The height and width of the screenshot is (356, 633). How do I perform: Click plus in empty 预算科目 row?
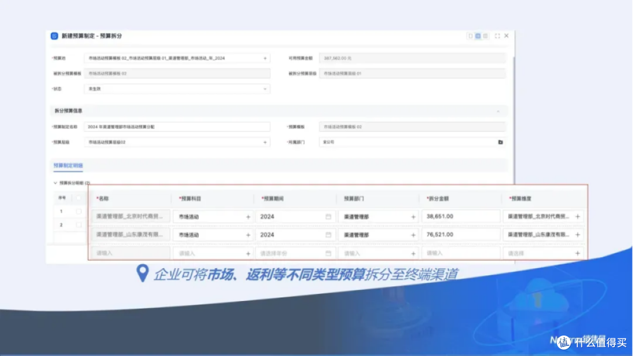[x=249, y=254]
